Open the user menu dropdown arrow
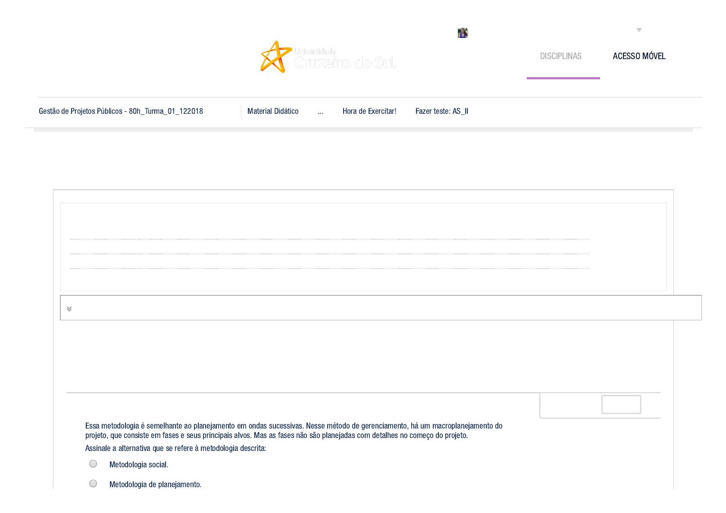726x513 pixels. [x=639, y=30]
